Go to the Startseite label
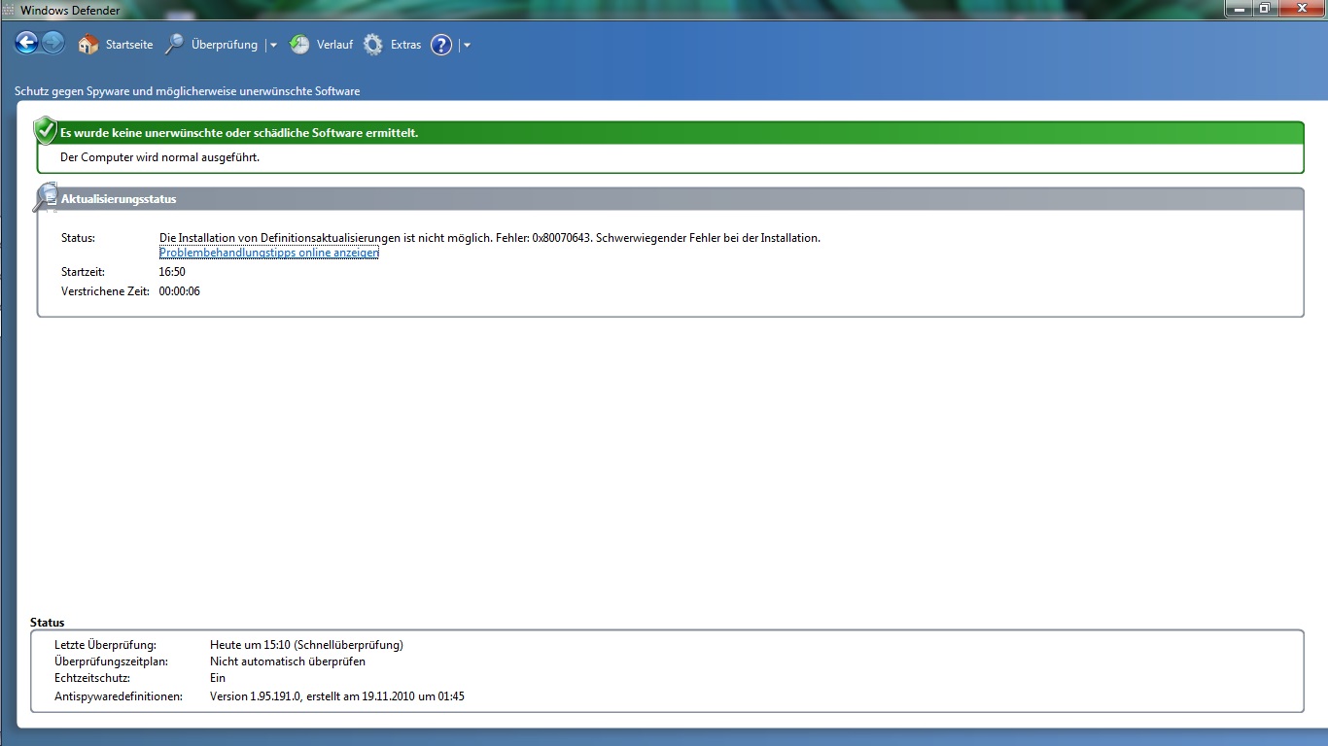This screenshot has height=746, width=1328. (129, 45)
